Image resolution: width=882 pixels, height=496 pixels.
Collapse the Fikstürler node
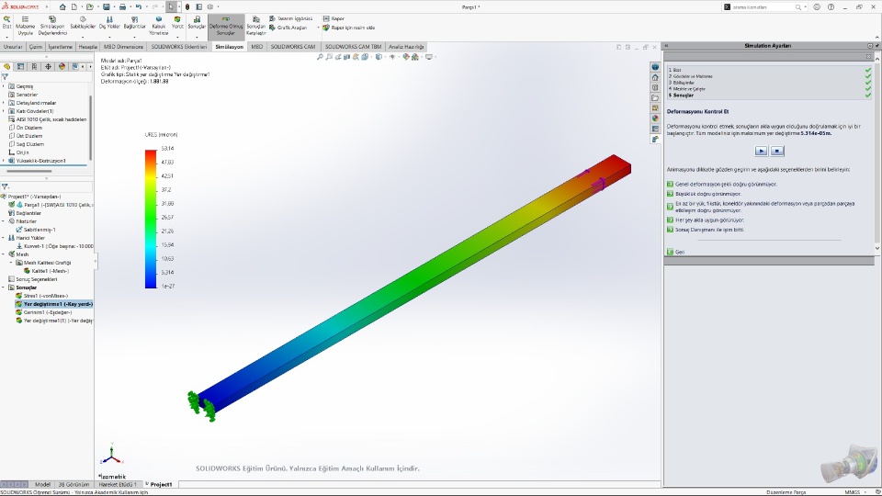(x=4, y=221)
